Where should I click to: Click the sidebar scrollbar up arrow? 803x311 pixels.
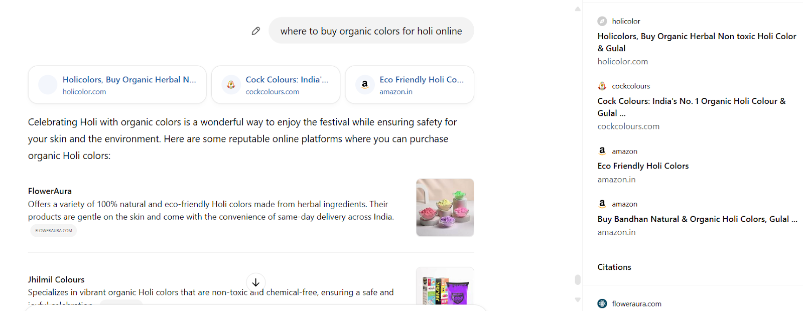[x=578, y=9]
